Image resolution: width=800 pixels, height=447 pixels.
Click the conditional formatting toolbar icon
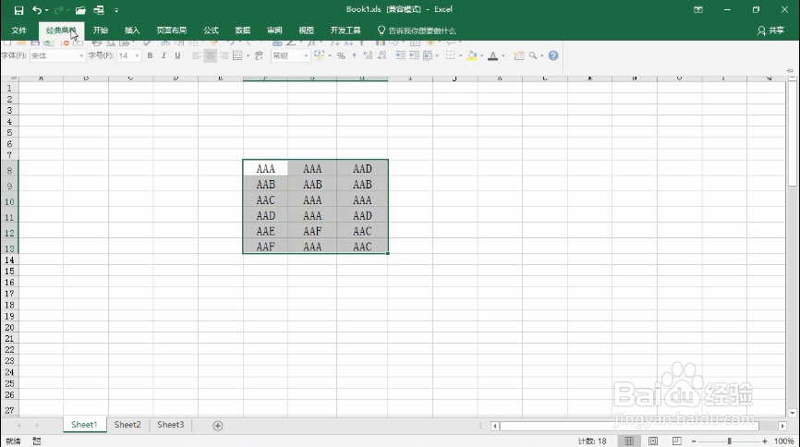click(x=519, y=55)
